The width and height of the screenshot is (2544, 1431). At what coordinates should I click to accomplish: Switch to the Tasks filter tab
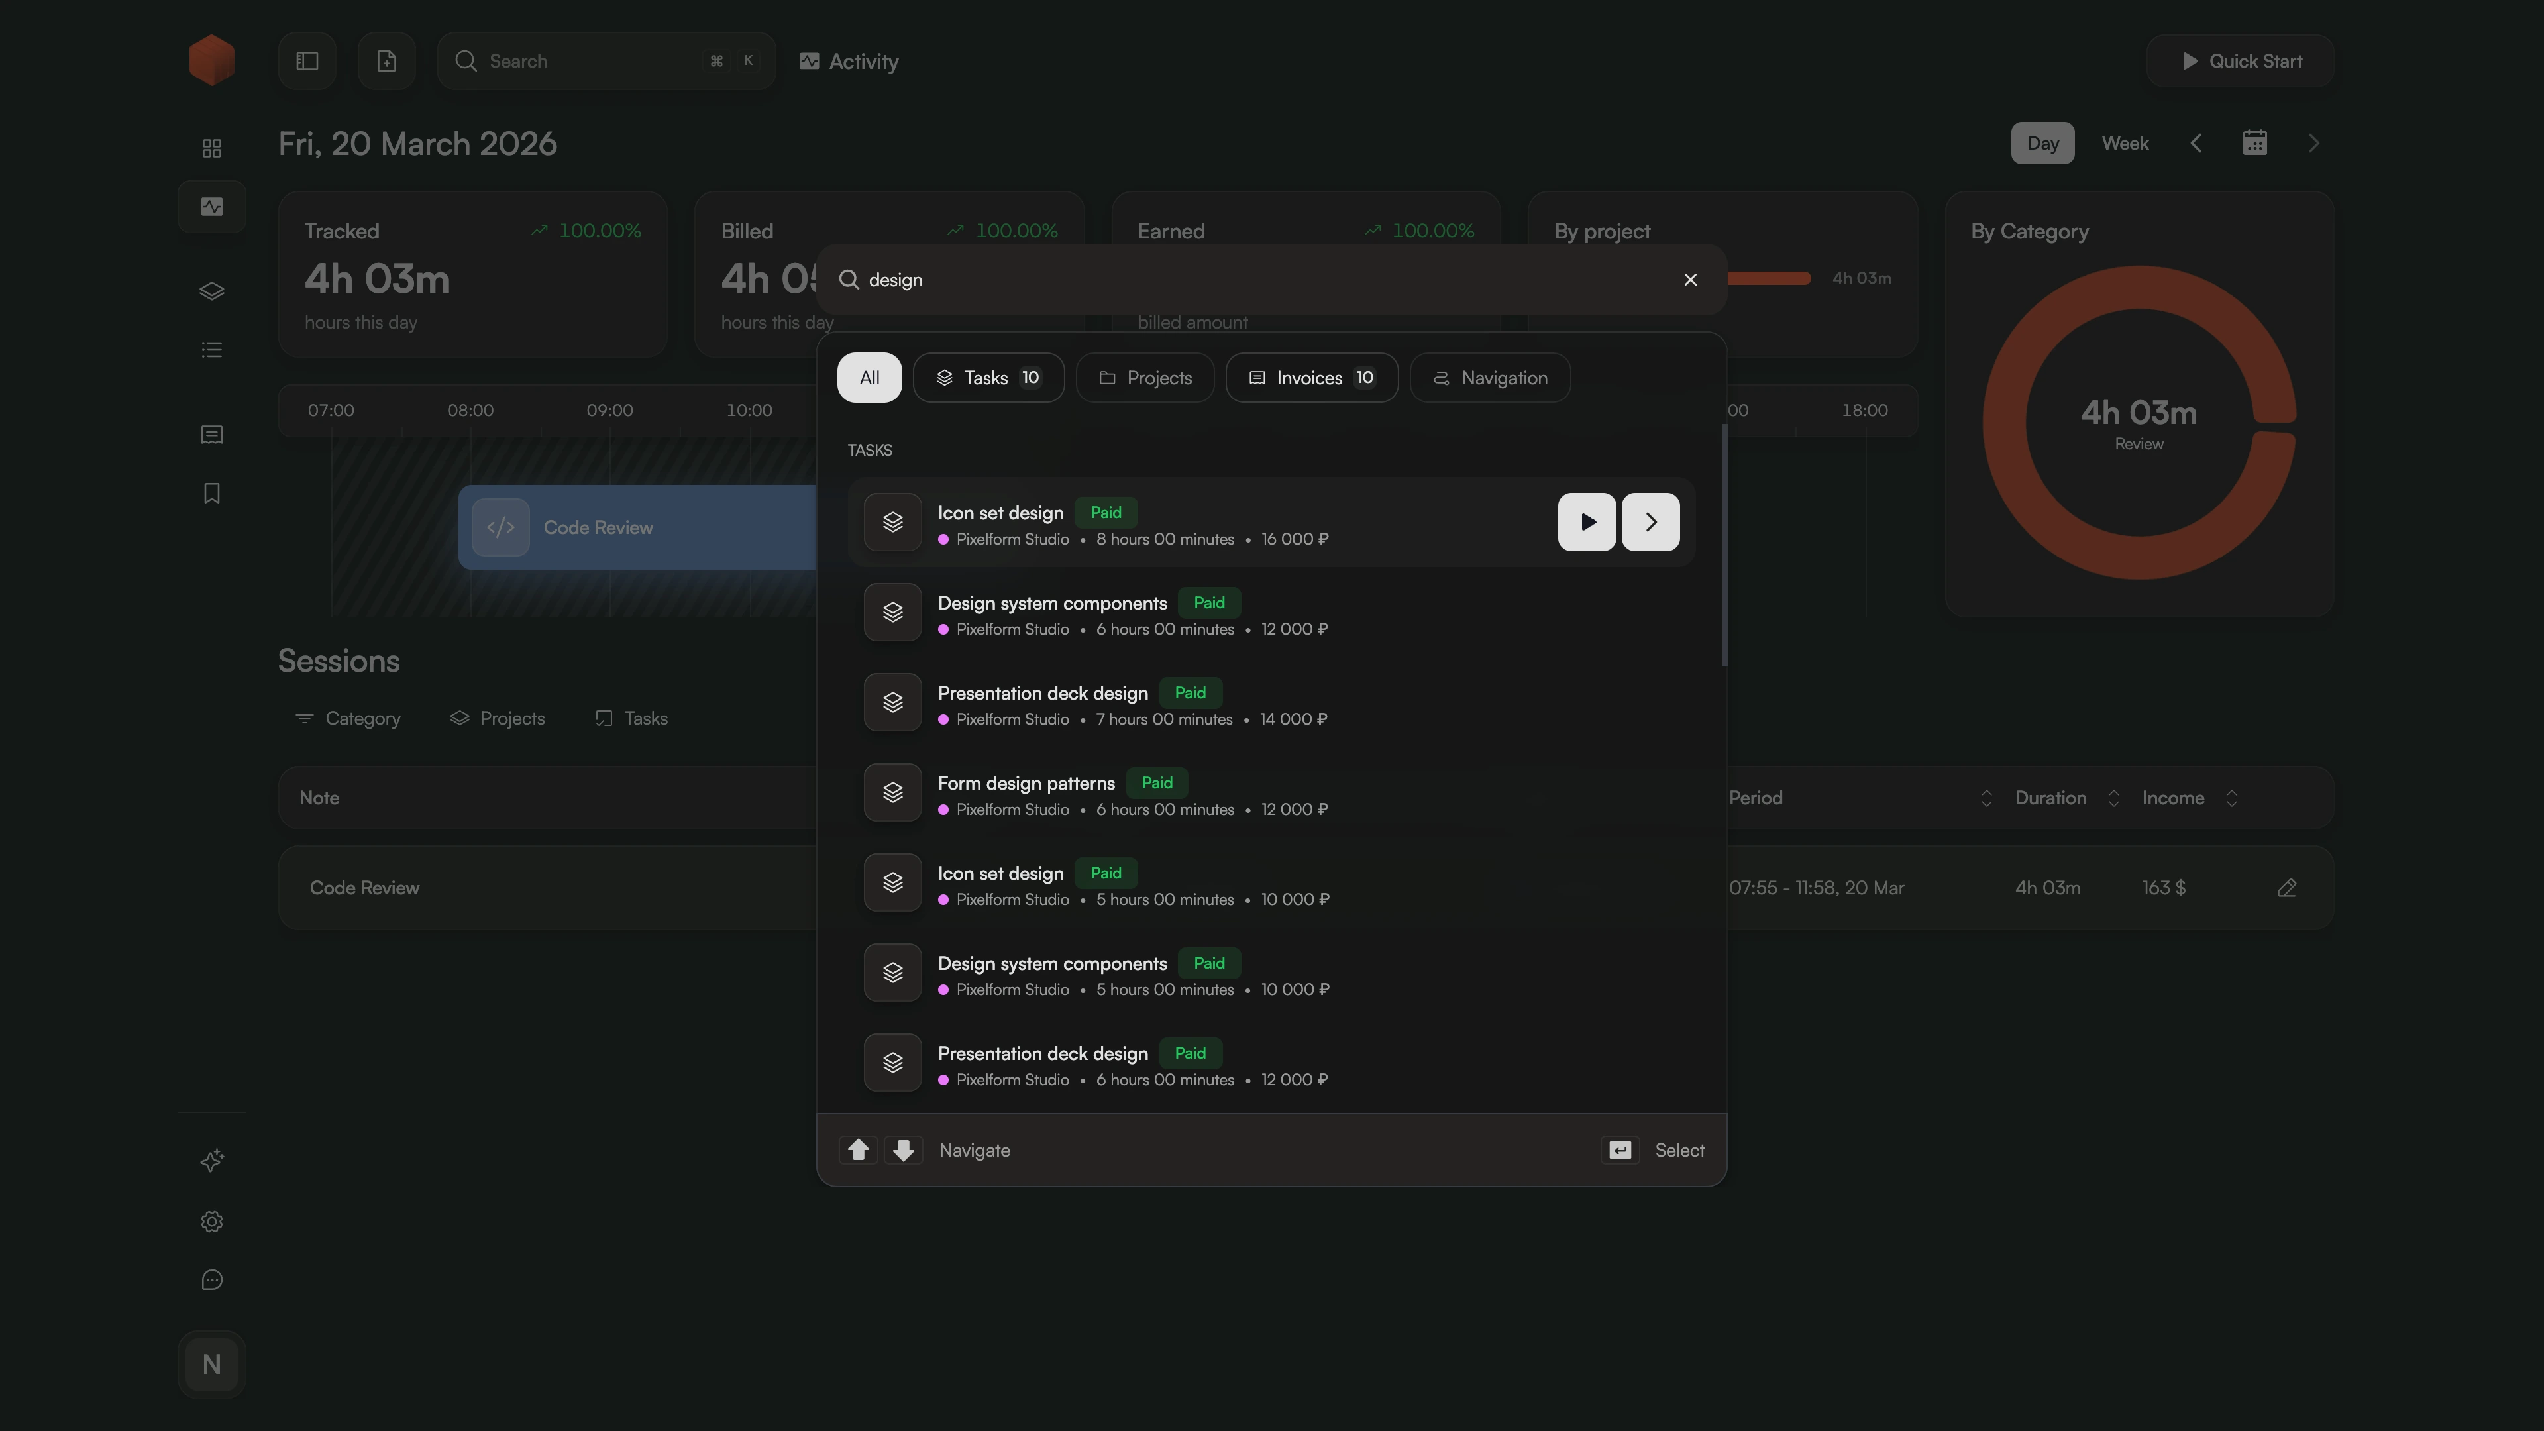[988, 377]
